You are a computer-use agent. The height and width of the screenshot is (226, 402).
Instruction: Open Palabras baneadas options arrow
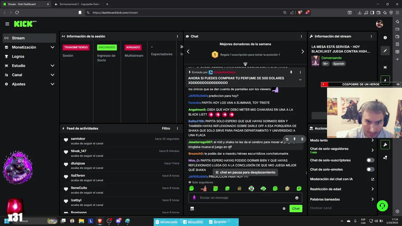(372, 199)
